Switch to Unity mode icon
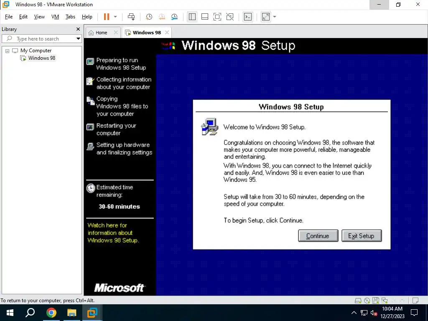Screen dimensions: 428x321 coord(230,17)
